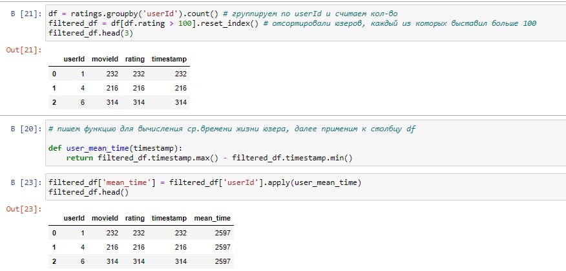Click 'timestamp' header in Out[21] table
The image size is (566, 271).
pos(169,60)
